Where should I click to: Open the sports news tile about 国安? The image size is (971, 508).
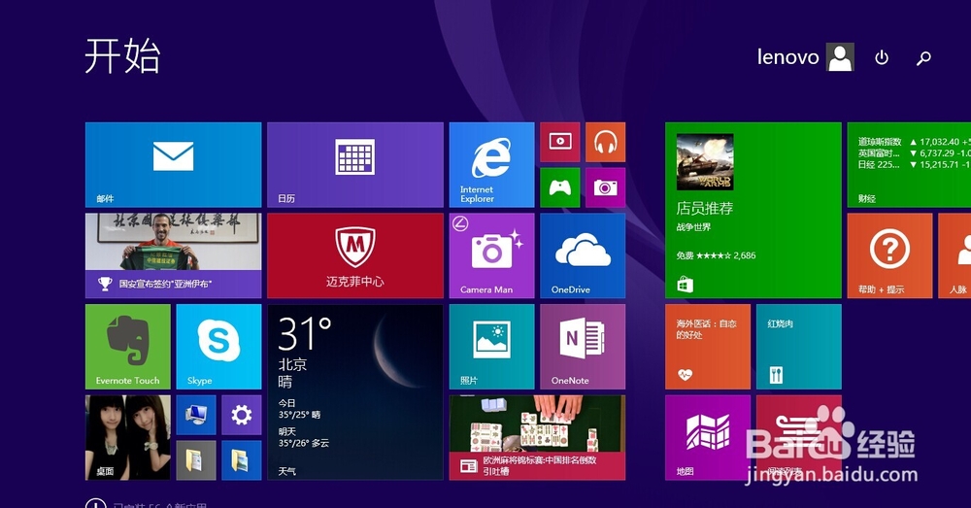(x=174, y=255)
